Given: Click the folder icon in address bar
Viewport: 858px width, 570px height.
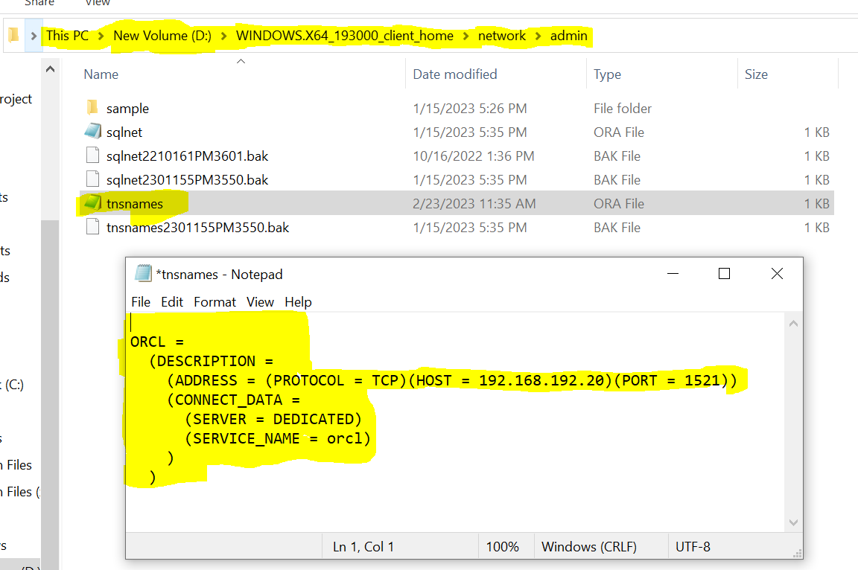Looking at the screenshot, I should click(13, 36).
